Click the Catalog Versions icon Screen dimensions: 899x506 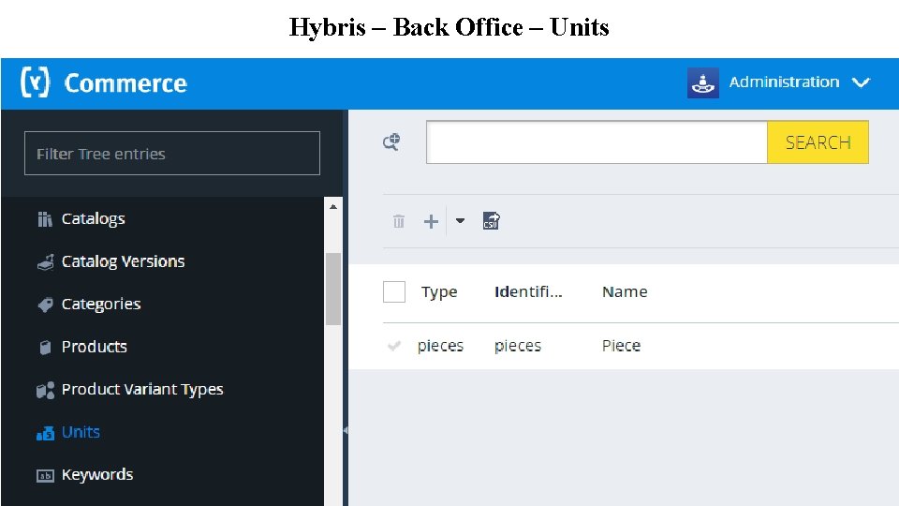click(x=45, y=262)
